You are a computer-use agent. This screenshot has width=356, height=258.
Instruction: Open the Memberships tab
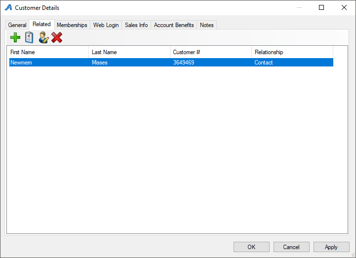pos(72,25)
